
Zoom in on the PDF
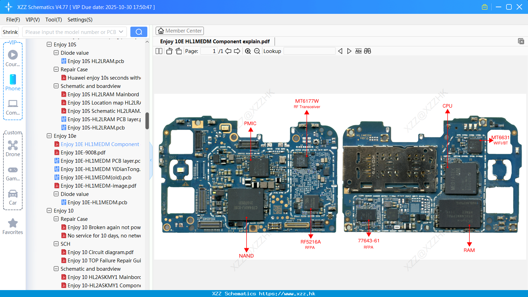click(248, 51)
